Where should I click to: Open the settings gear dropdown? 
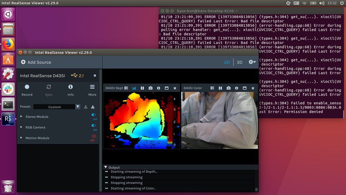[x=252, y=62]
